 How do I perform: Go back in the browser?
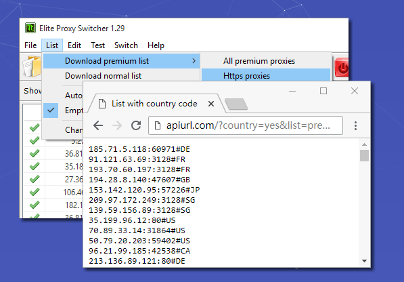pyautogui.click(x=98, y=125)
